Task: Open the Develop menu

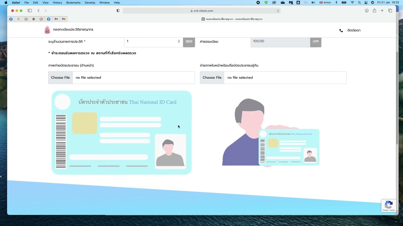Action: tap(90, 3)
